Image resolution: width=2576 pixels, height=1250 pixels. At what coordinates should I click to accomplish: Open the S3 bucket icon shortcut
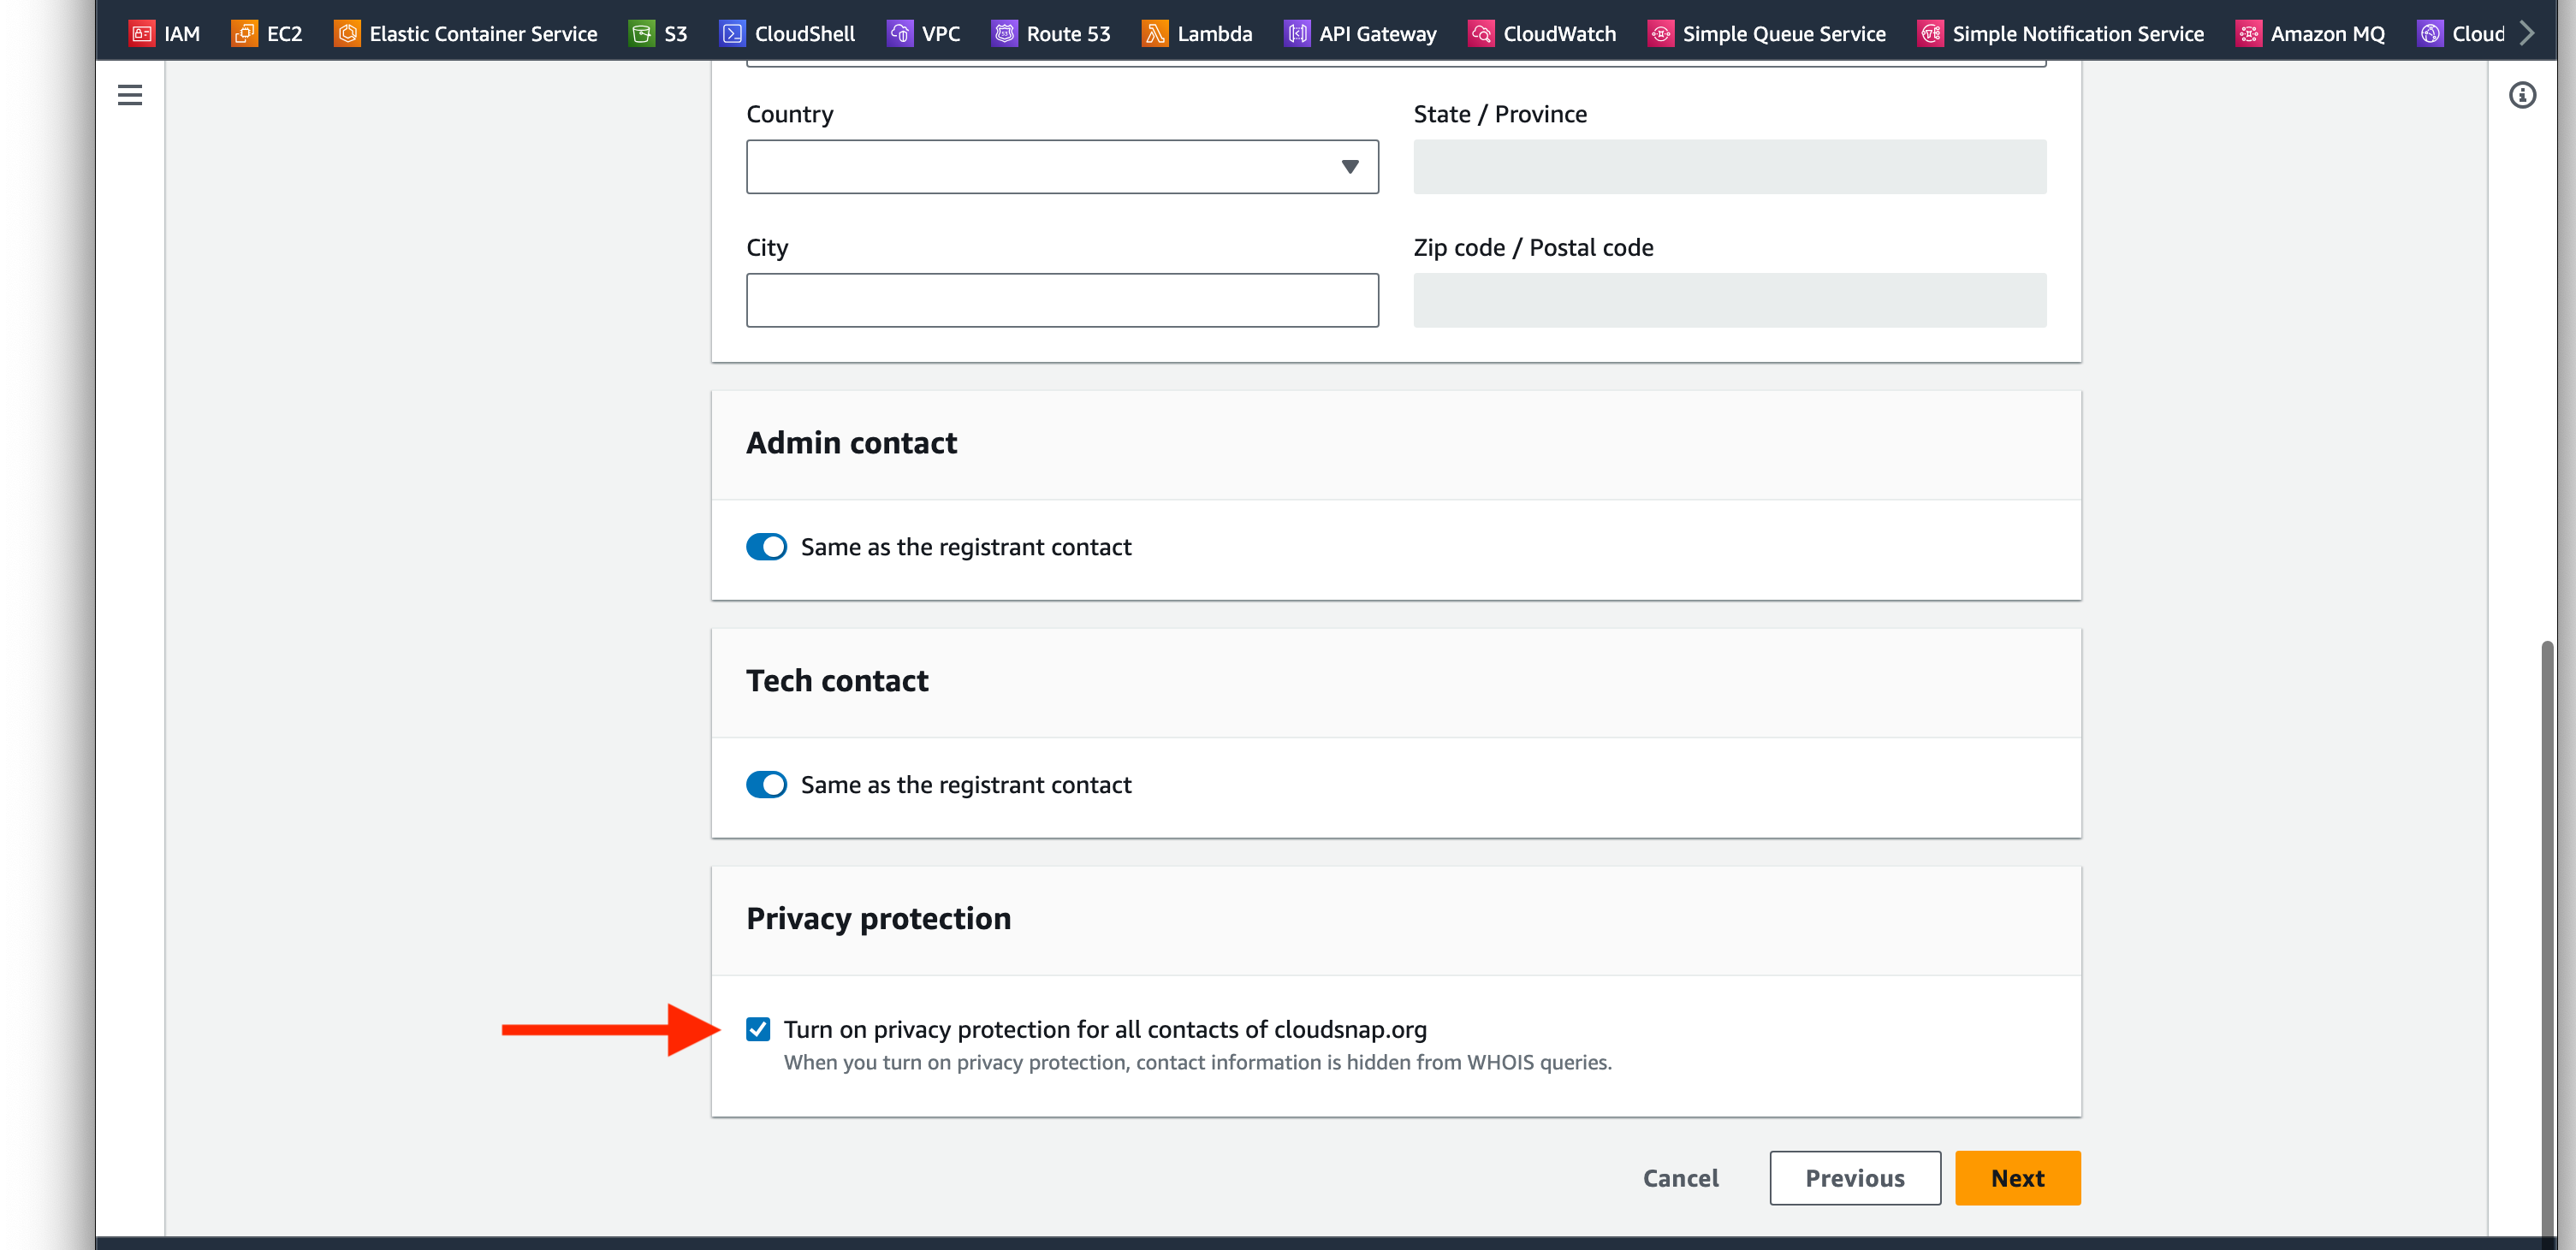(641, 34)
